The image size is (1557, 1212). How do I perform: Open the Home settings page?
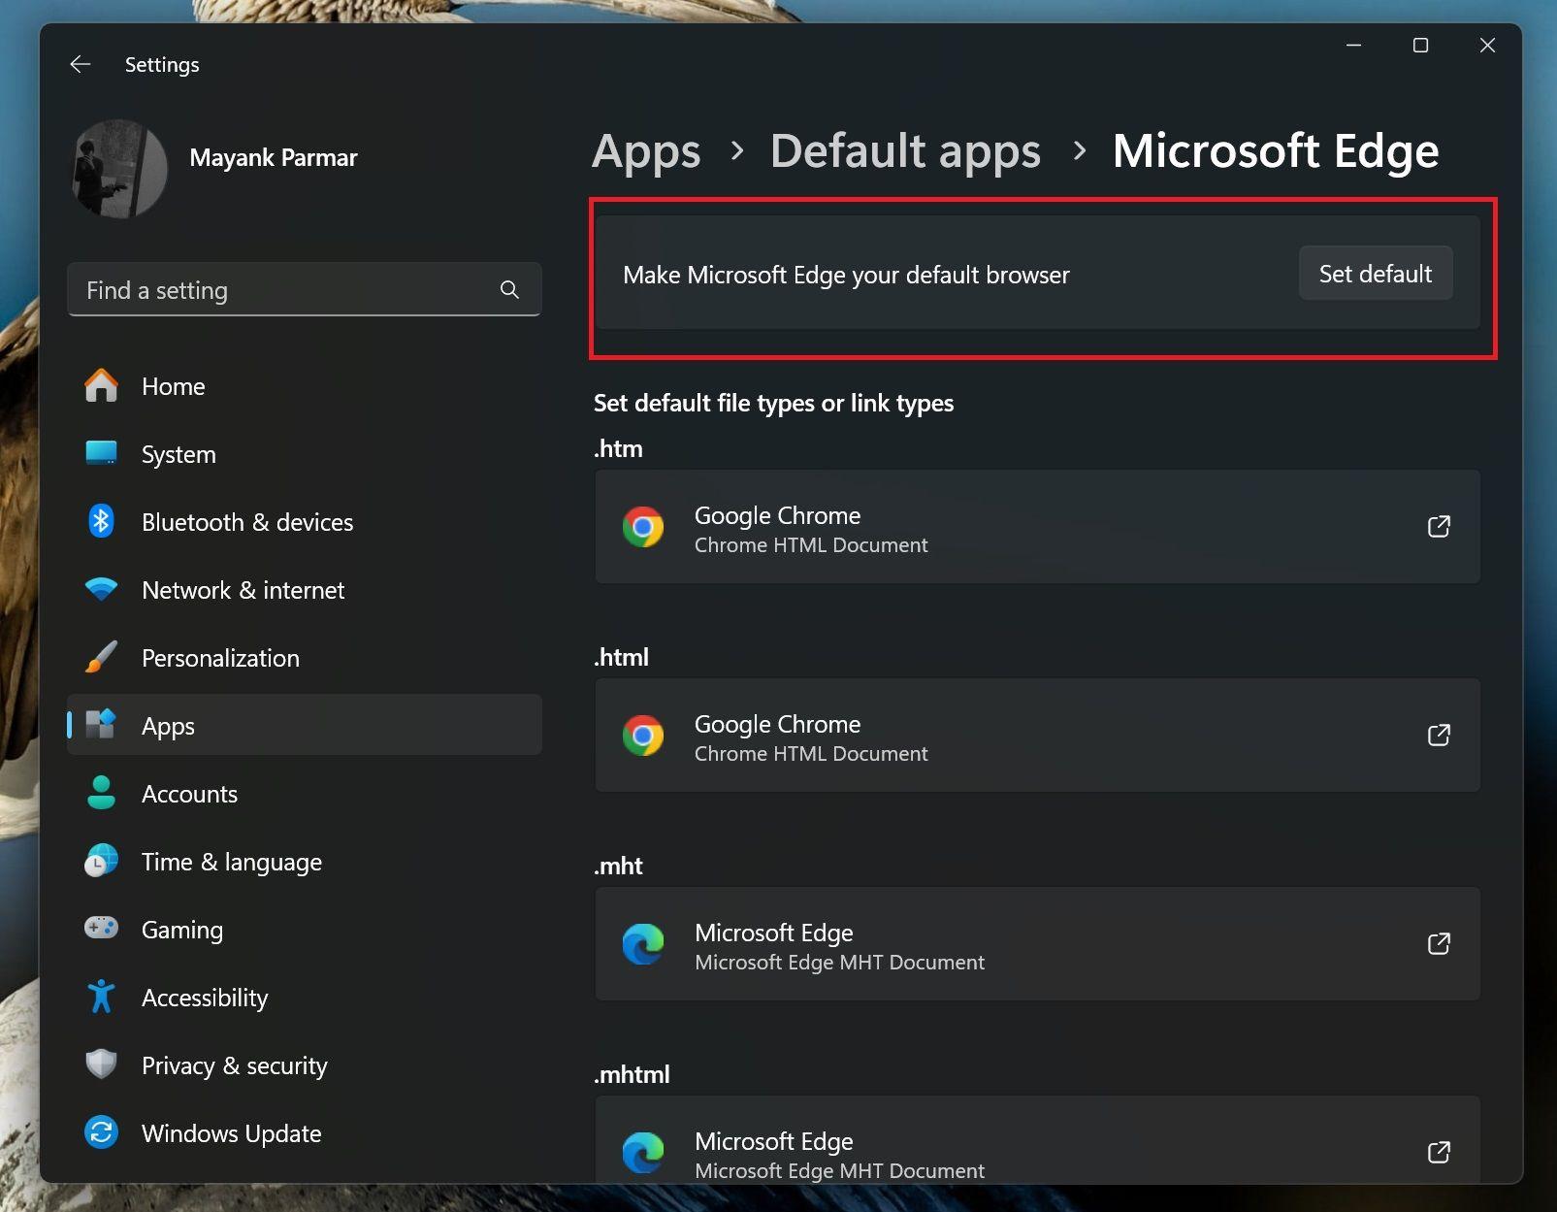coord(173,386)
